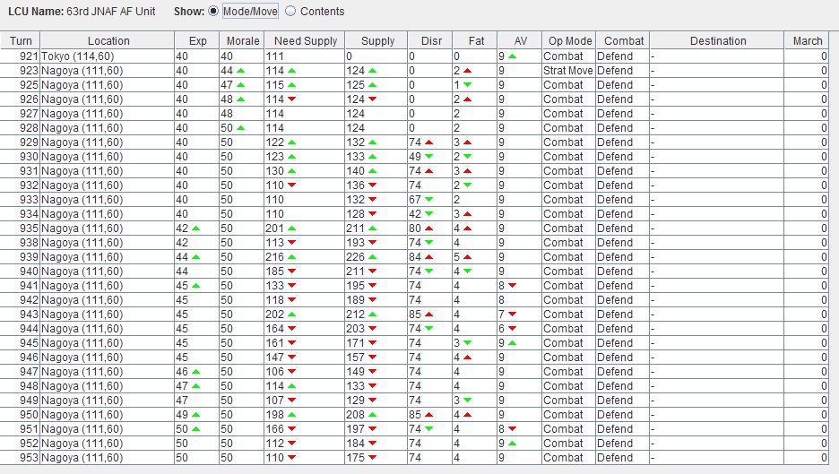Screen dimensions: 839x474
Task: Click the March value 0 in turn 930
Action: (x=808, y=157)
